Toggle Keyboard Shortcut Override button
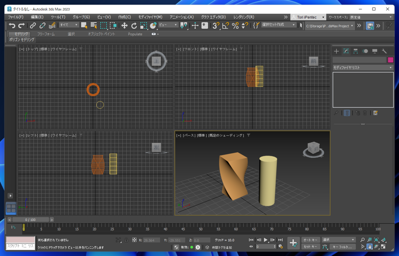Image resolution: width=399 pixels, height=256 pixels. tap(204, 25)
